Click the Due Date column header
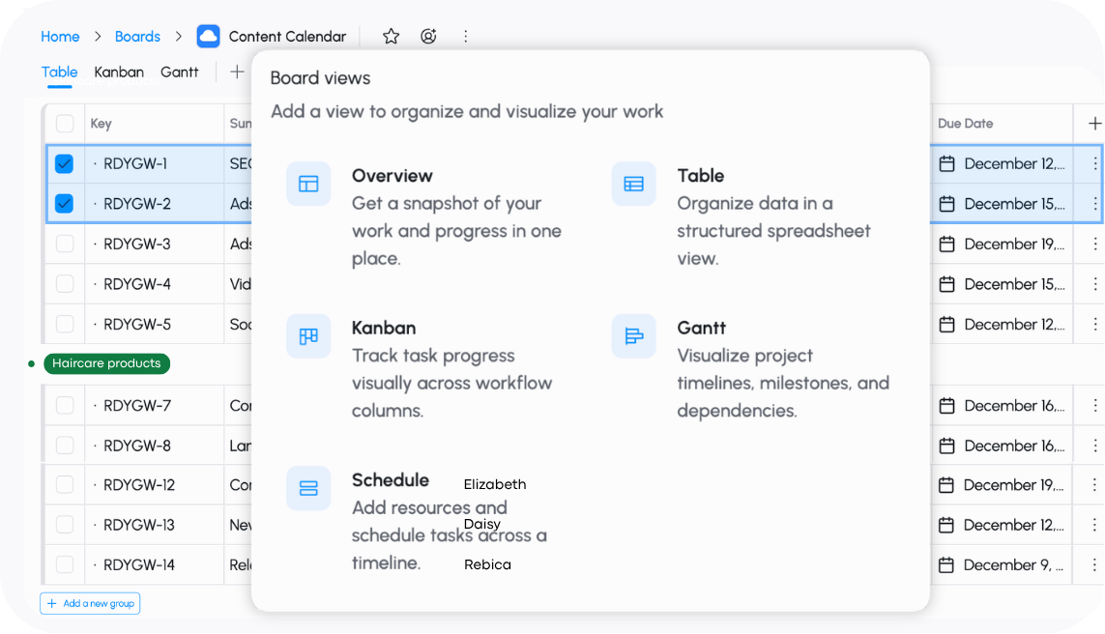 pyautogui.click(x=966, y=124)
